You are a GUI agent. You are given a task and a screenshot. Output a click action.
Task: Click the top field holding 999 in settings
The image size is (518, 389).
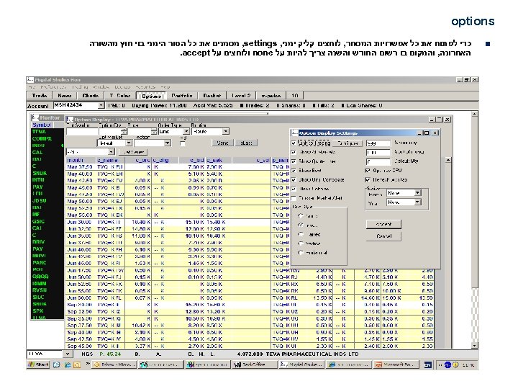click(x=378, y=143)
